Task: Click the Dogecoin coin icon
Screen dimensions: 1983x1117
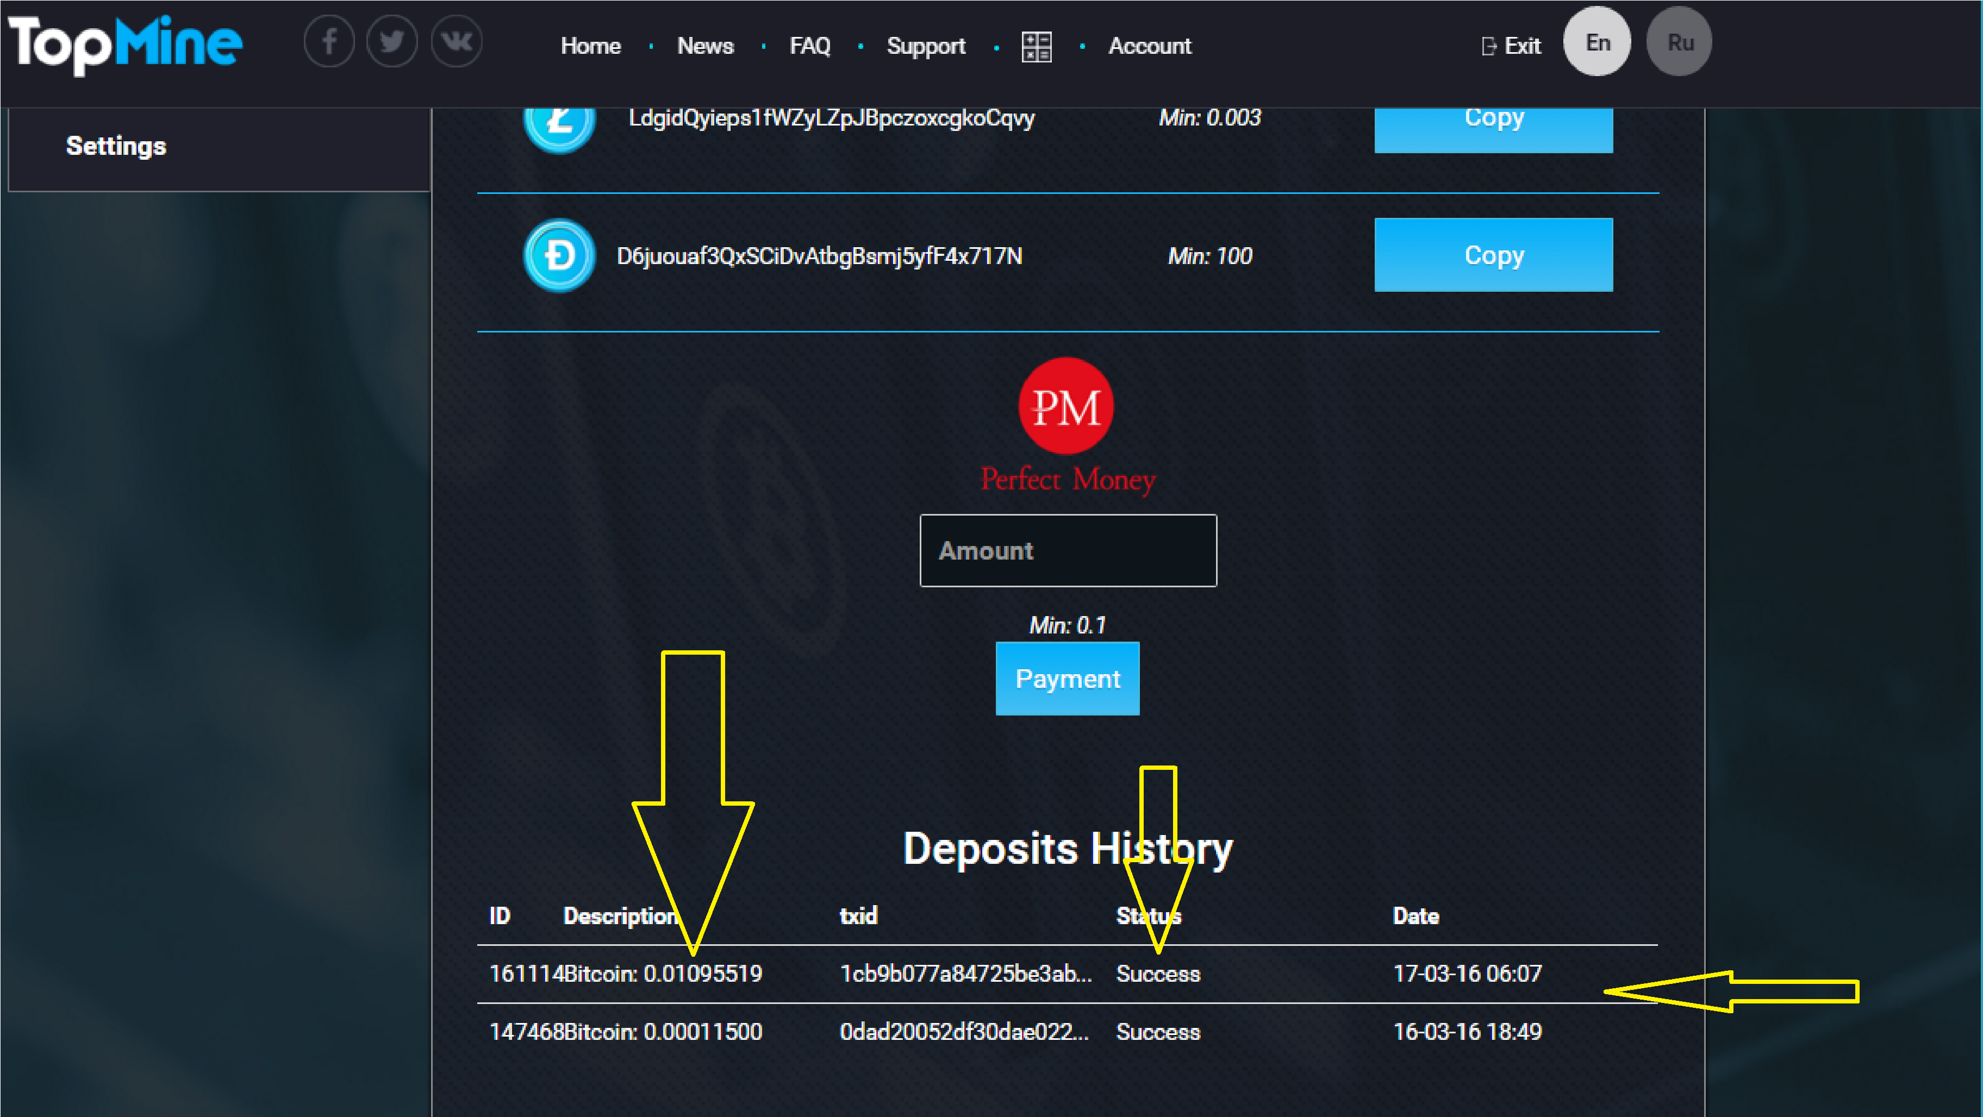Action: 559,255
